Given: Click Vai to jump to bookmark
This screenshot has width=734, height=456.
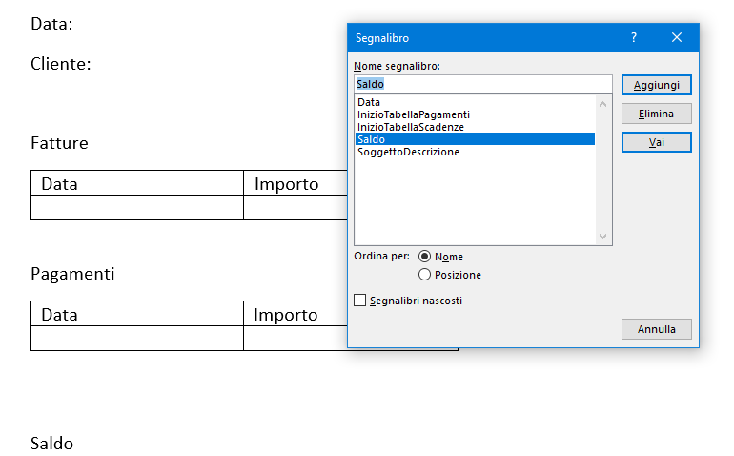Looking at the screenshot, I should (656, 142).
